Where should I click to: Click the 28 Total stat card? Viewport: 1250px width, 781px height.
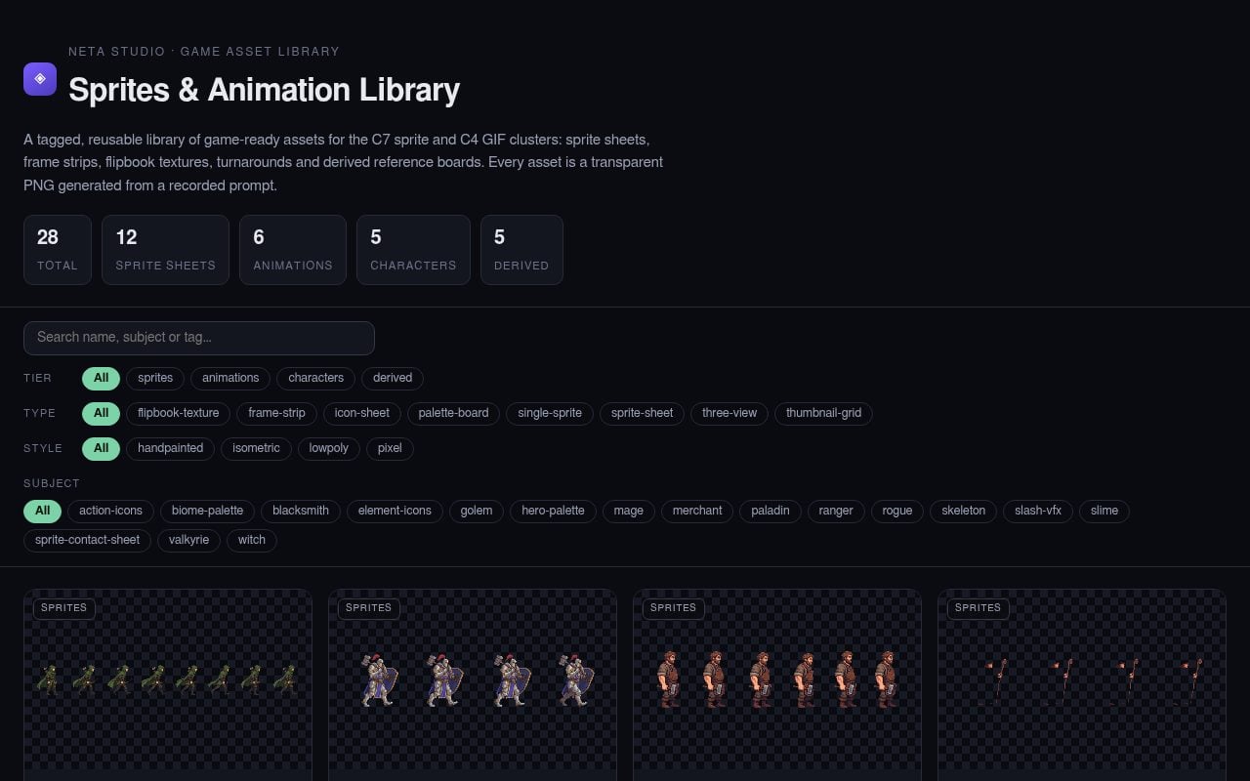(x=58, y=250)
